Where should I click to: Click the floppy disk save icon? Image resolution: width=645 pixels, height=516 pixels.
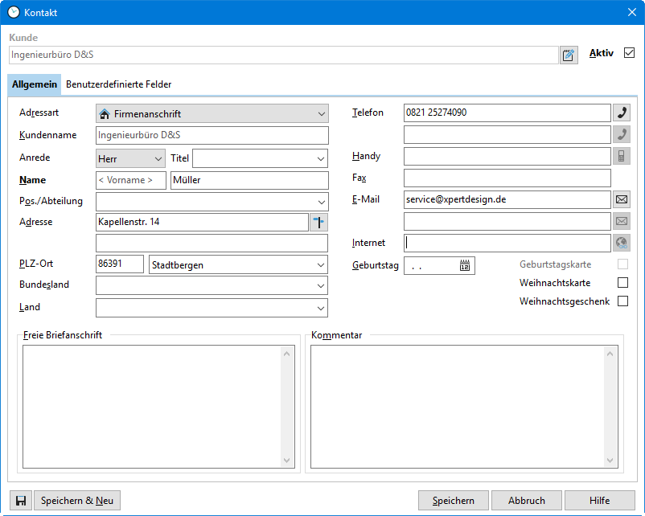19,501
